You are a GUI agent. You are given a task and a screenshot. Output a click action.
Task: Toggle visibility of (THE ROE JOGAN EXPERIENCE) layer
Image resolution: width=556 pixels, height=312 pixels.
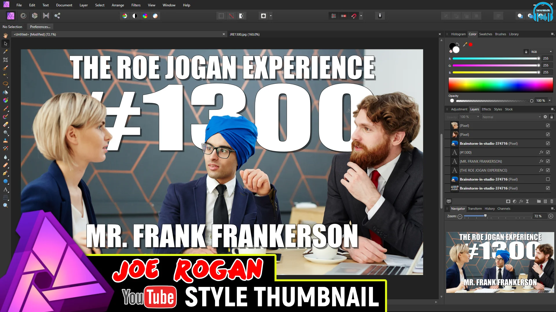[548, 170]
